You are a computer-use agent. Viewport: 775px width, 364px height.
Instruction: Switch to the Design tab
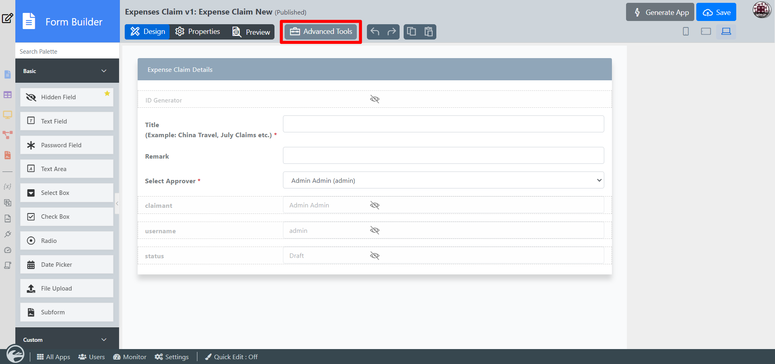(x=148, y=31)
